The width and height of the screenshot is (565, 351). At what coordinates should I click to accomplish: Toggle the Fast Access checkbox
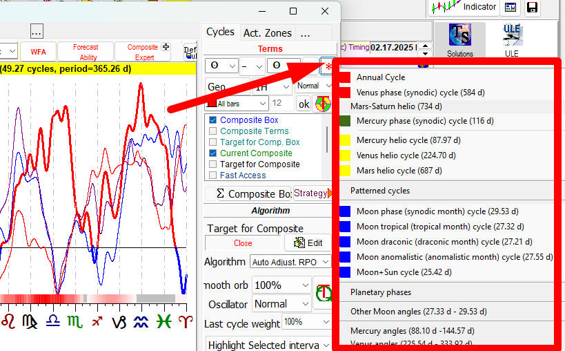pos(213,175)
